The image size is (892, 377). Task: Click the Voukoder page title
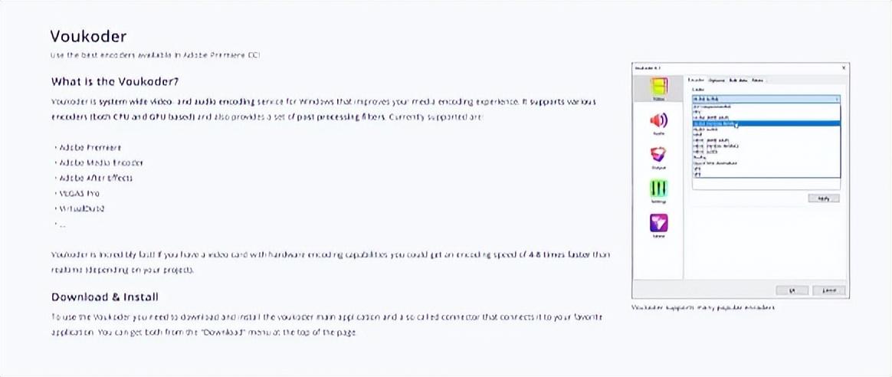88,36
